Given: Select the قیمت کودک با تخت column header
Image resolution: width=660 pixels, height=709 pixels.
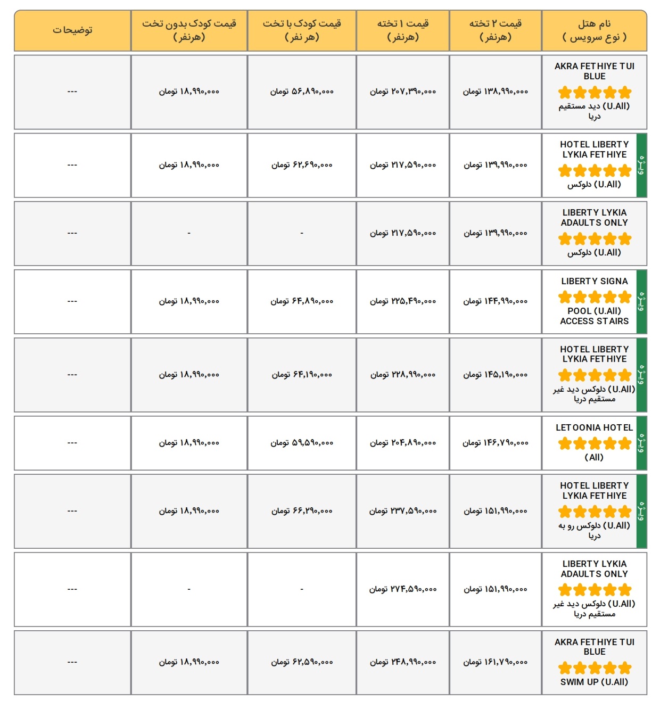Looking at the screenshot, I should [302, 30].
